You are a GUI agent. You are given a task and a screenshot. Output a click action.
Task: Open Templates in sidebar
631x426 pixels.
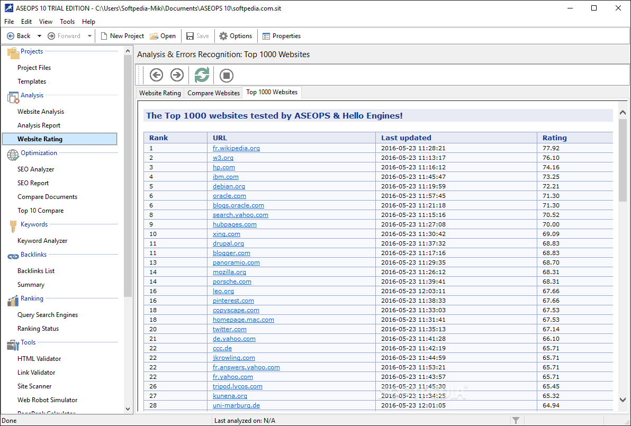click(32, 81)
